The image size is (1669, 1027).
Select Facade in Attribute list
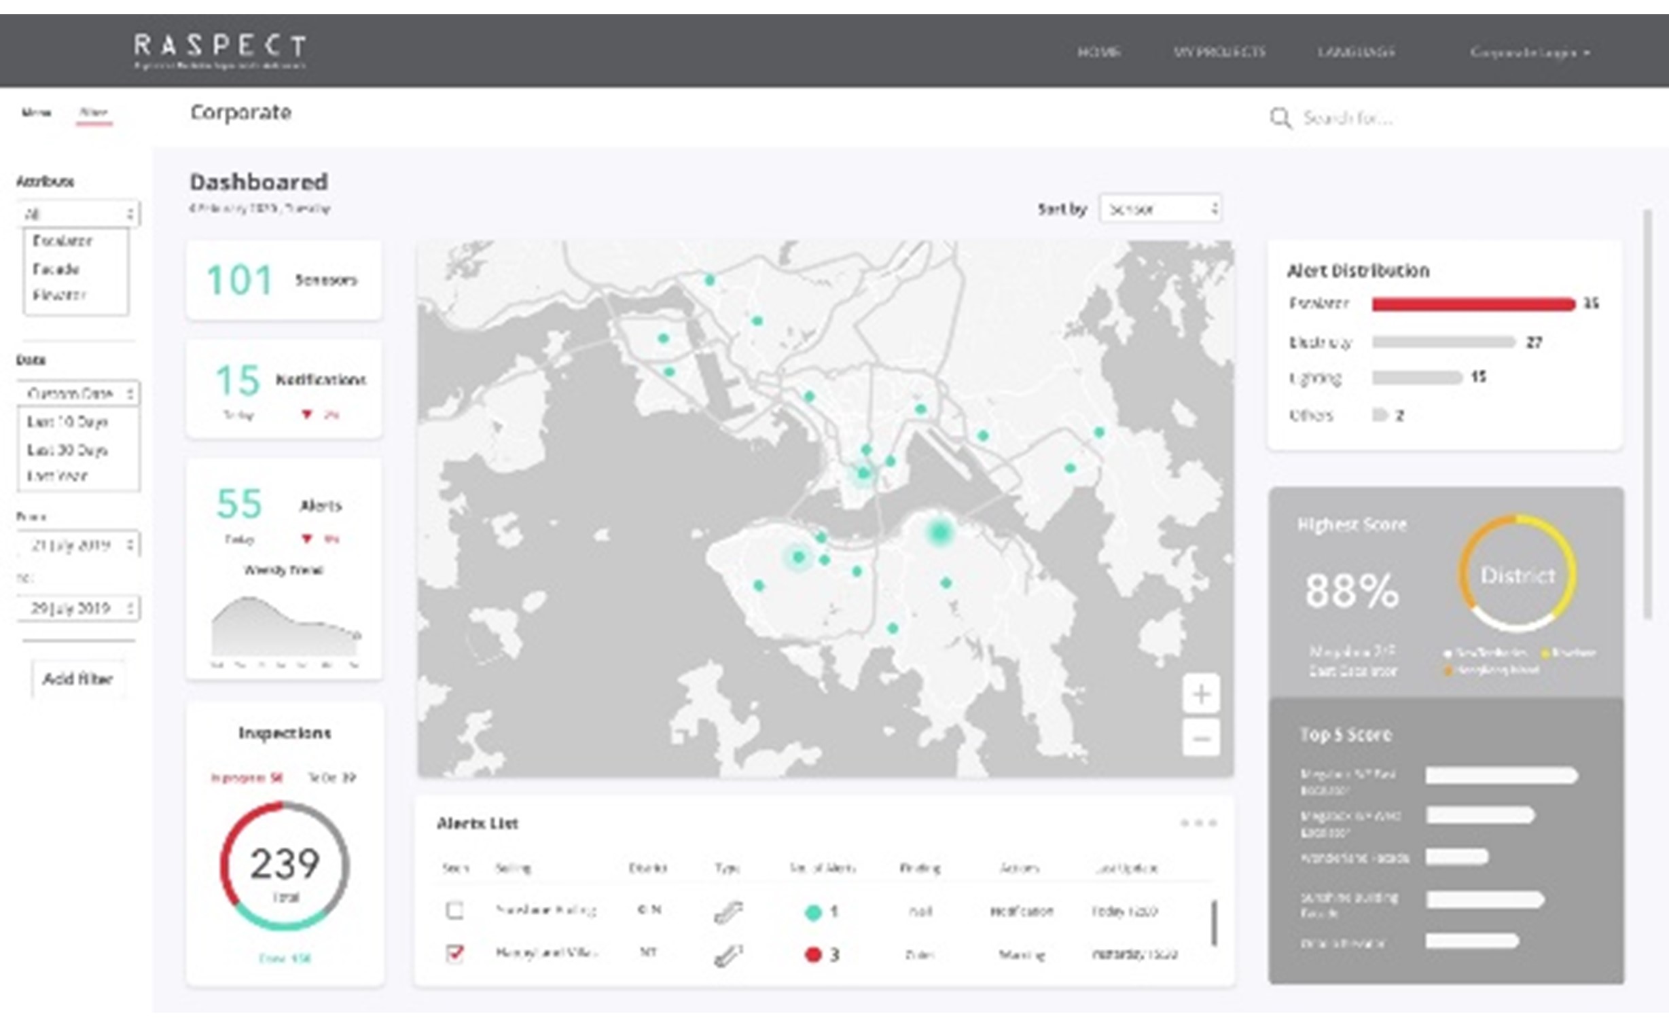click(56, 269)
